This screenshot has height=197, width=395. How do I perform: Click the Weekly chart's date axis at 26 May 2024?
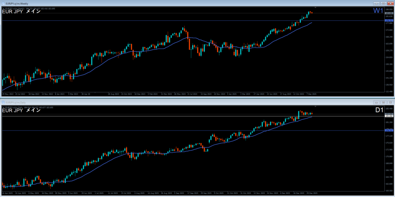[180, 93]
